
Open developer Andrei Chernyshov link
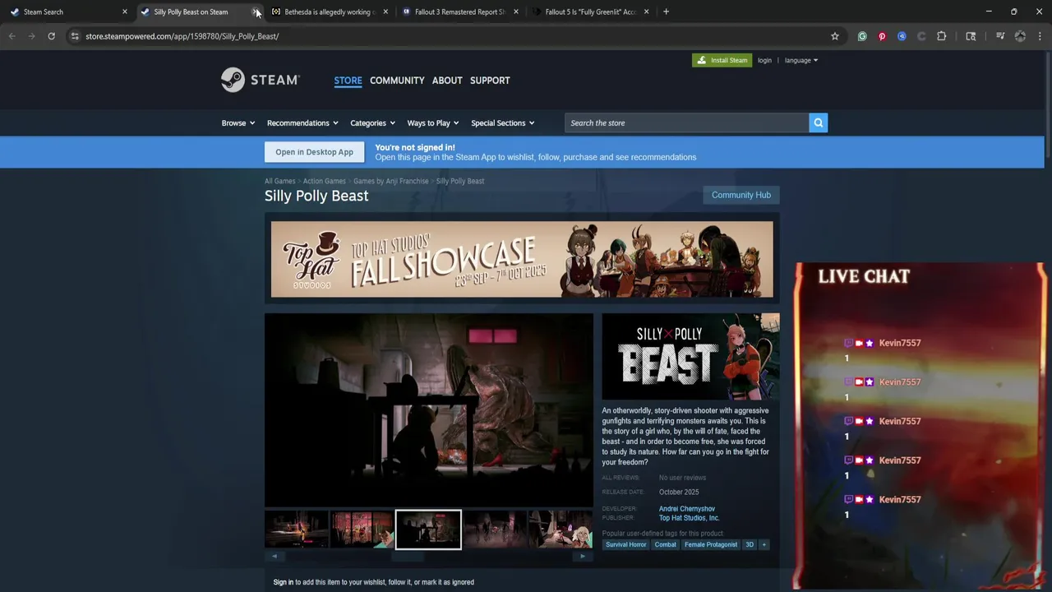pos(687,509)
